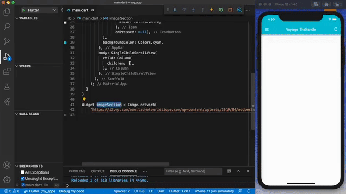Show more panel tabs ellipsis
346x194 pixels.
145,171
